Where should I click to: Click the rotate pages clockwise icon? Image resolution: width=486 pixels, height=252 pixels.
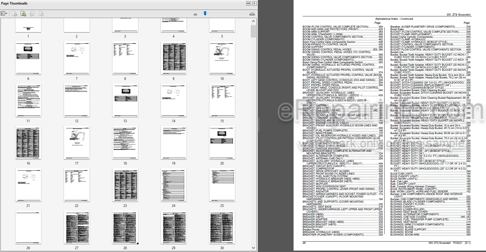tap(41, 14)
